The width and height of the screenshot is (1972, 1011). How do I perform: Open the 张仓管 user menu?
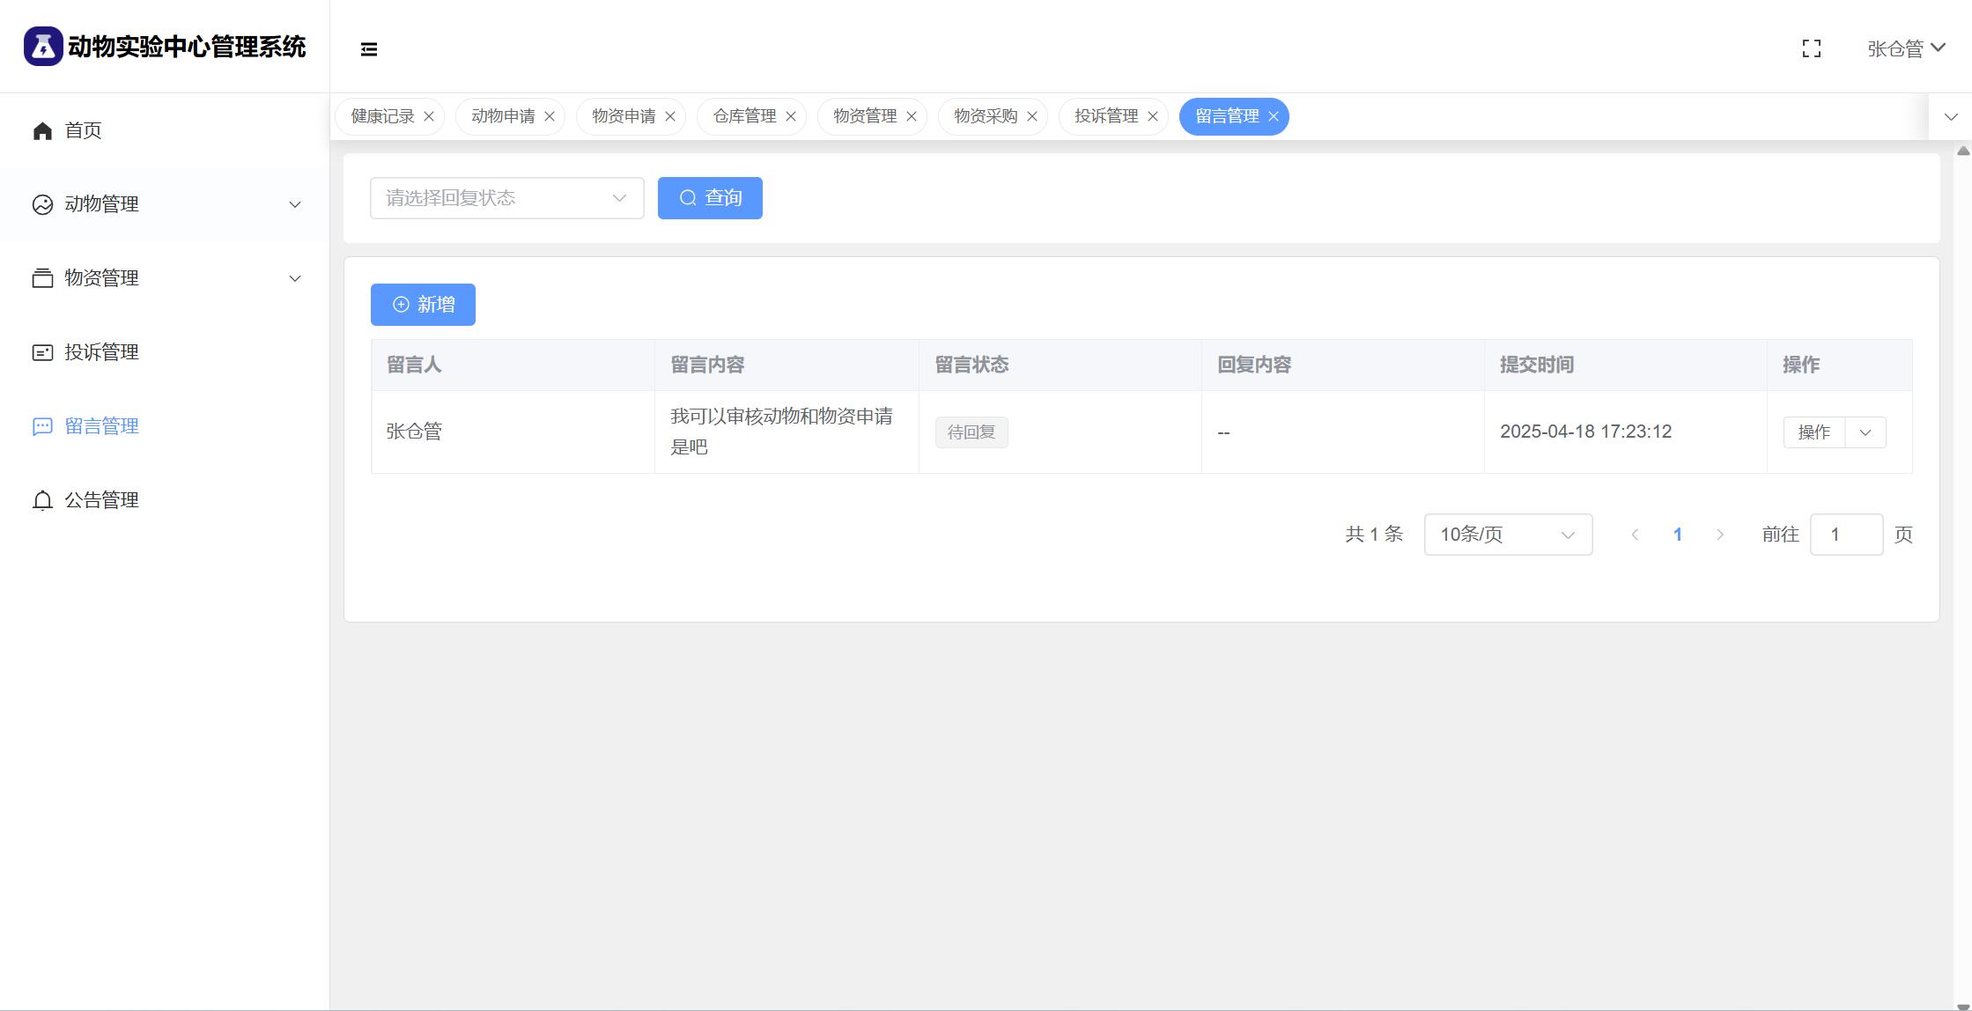(1905, 48)
